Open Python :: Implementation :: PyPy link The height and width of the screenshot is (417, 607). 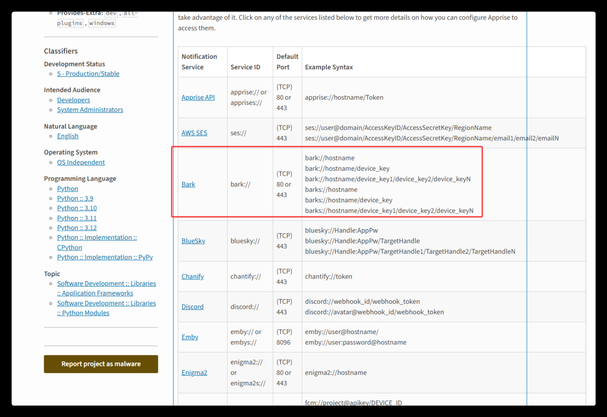click(x=105, y=257)
